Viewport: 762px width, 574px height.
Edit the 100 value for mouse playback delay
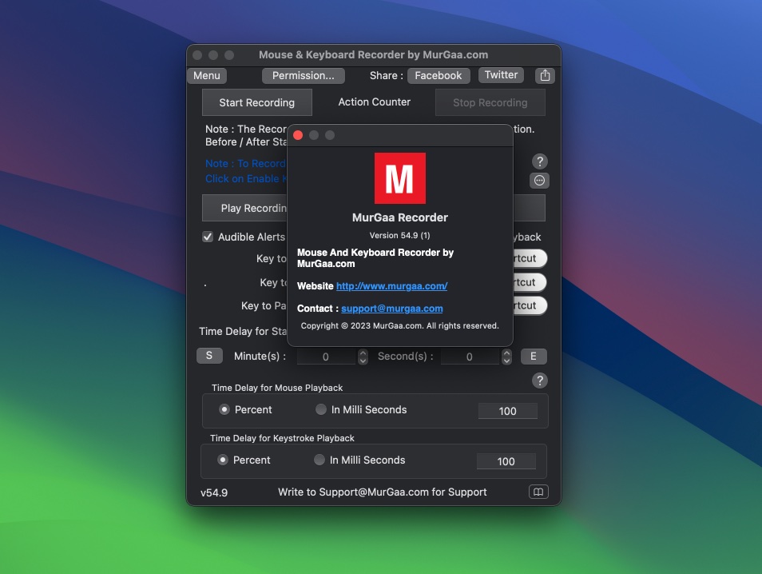click(507, 411)
